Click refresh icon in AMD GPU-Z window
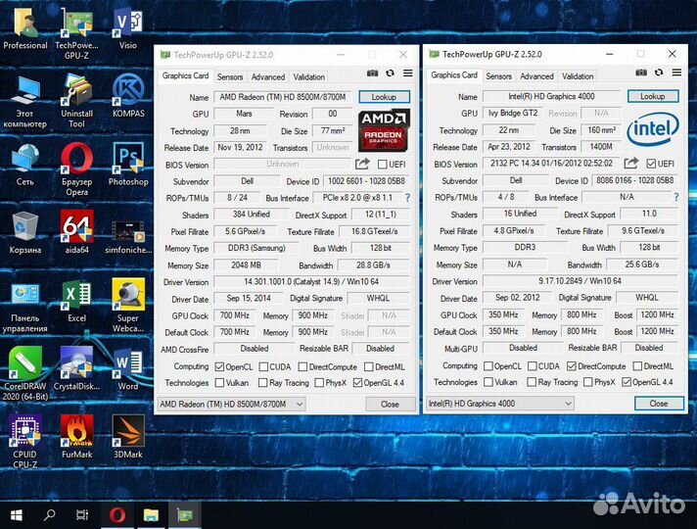 point(390,73)
